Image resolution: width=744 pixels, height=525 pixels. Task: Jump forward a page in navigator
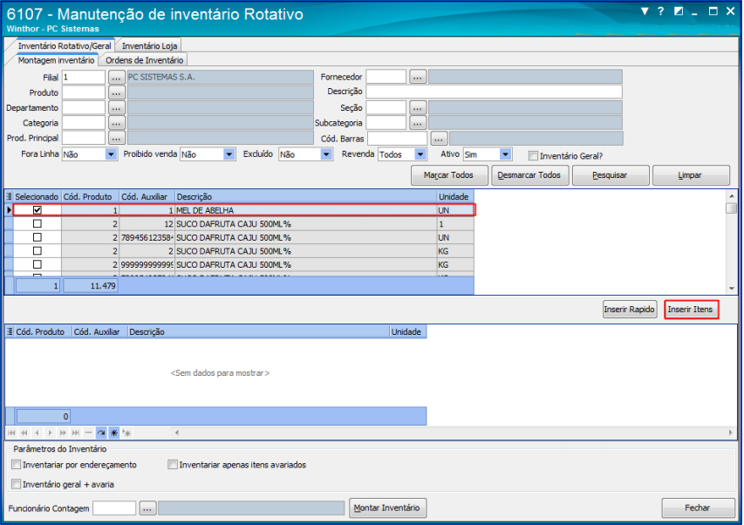tap(63, 433)
